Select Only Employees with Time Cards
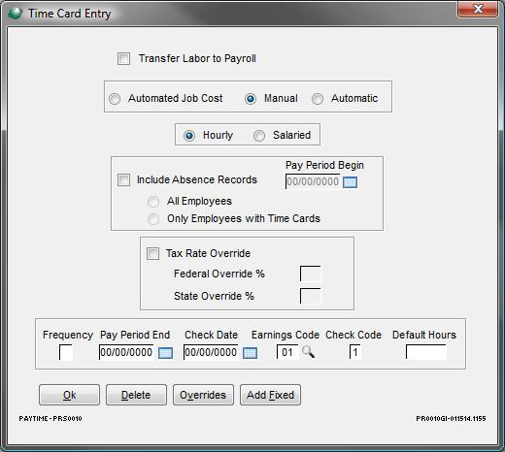Screen dimensions: 505x452 [153, 219]
